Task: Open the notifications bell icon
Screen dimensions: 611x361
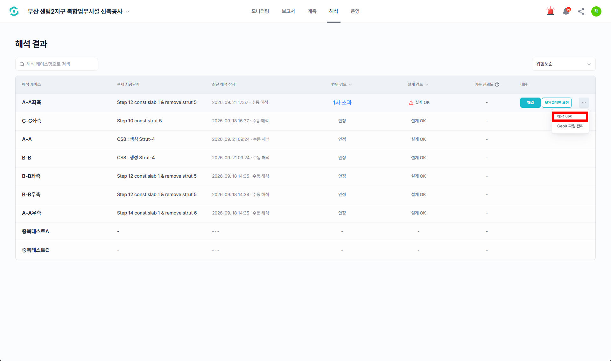Action: tap(566, 11)
